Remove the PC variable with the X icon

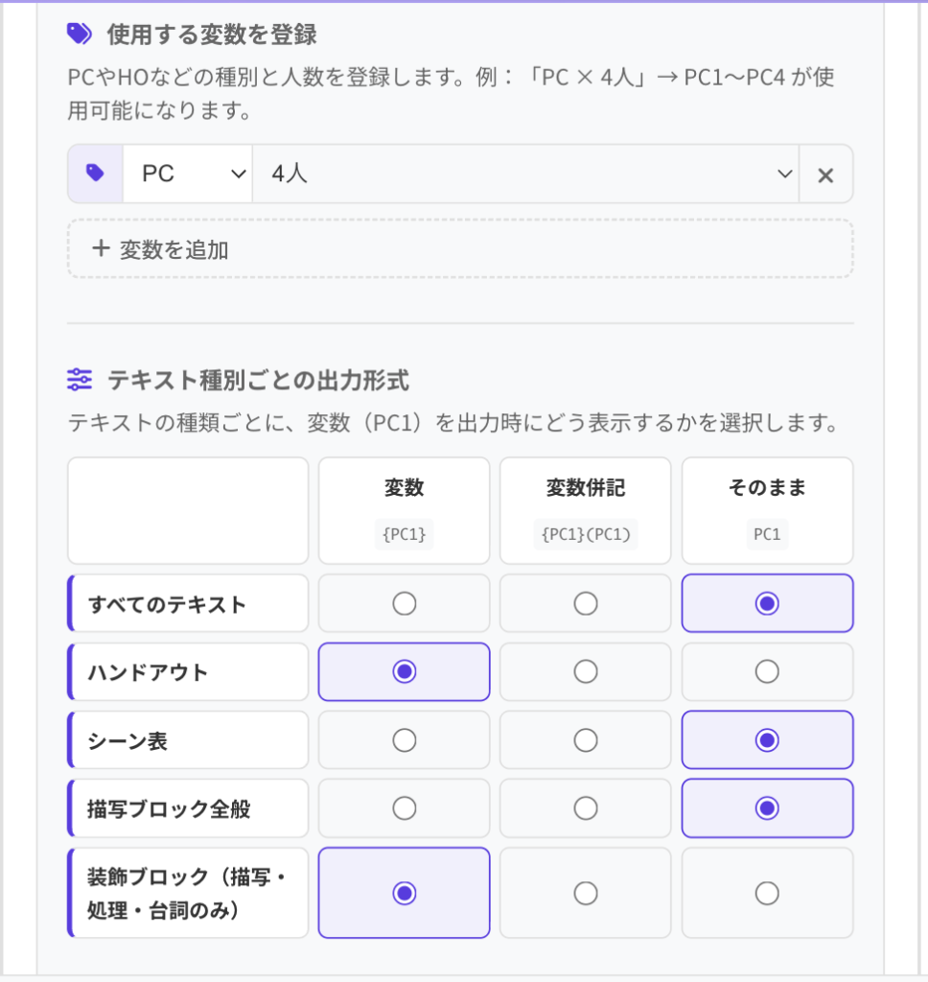pos(825,175)
